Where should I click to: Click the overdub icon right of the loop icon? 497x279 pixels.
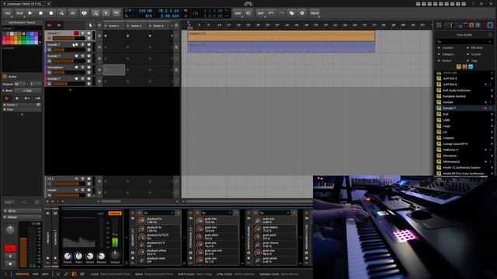84,13
